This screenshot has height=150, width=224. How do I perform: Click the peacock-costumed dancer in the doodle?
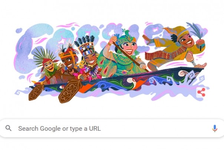123,56
